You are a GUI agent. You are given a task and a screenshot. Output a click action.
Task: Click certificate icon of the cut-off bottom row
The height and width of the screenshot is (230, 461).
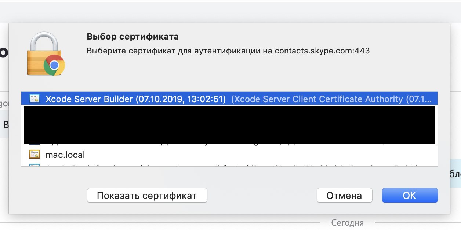click(x=35, y=165)
